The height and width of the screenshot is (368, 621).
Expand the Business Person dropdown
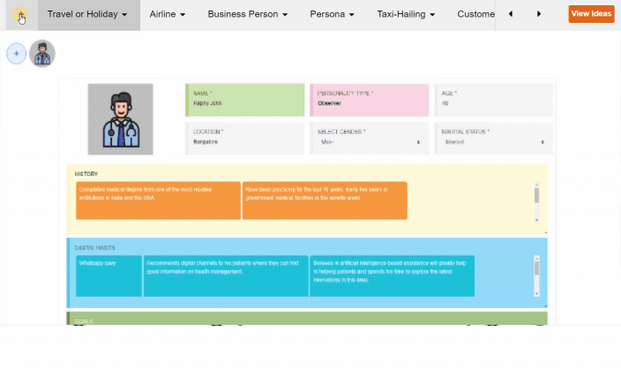pyautogui.click(x=247, y=14)
